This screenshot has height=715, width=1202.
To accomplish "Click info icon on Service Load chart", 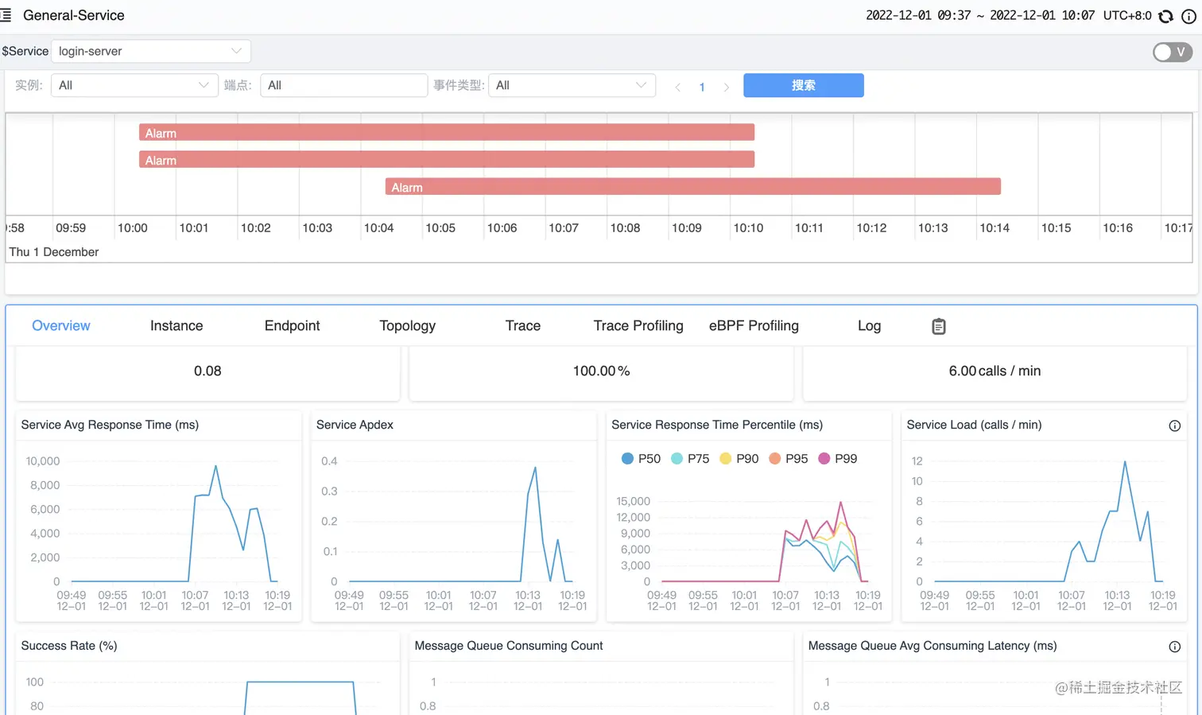I will tap(1174, 426).
